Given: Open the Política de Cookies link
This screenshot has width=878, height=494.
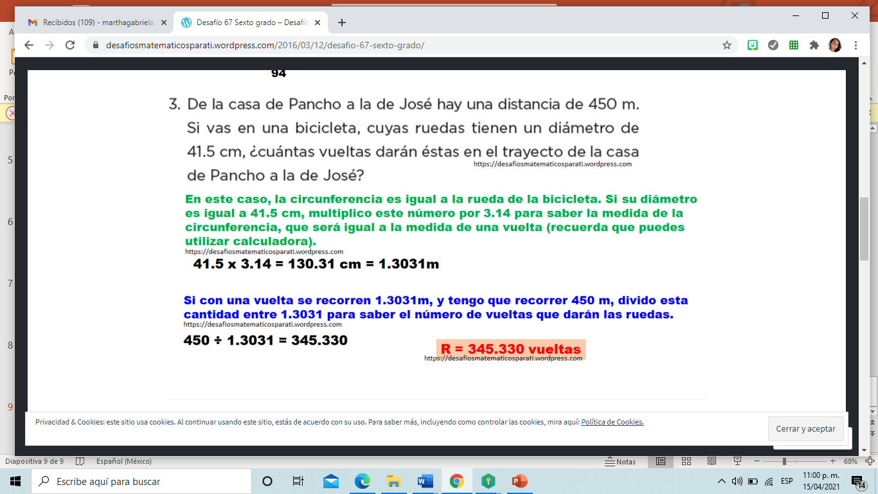Looking at the screenshot, I should pos(612,423).
